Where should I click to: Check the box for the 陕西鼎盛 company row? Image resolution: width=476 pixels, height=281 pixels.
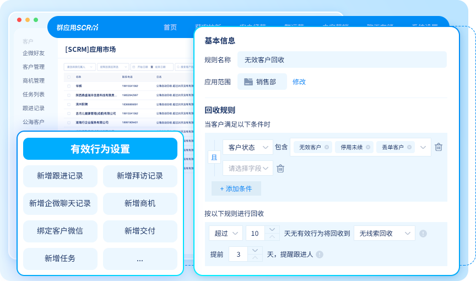[x=69, y=95]
